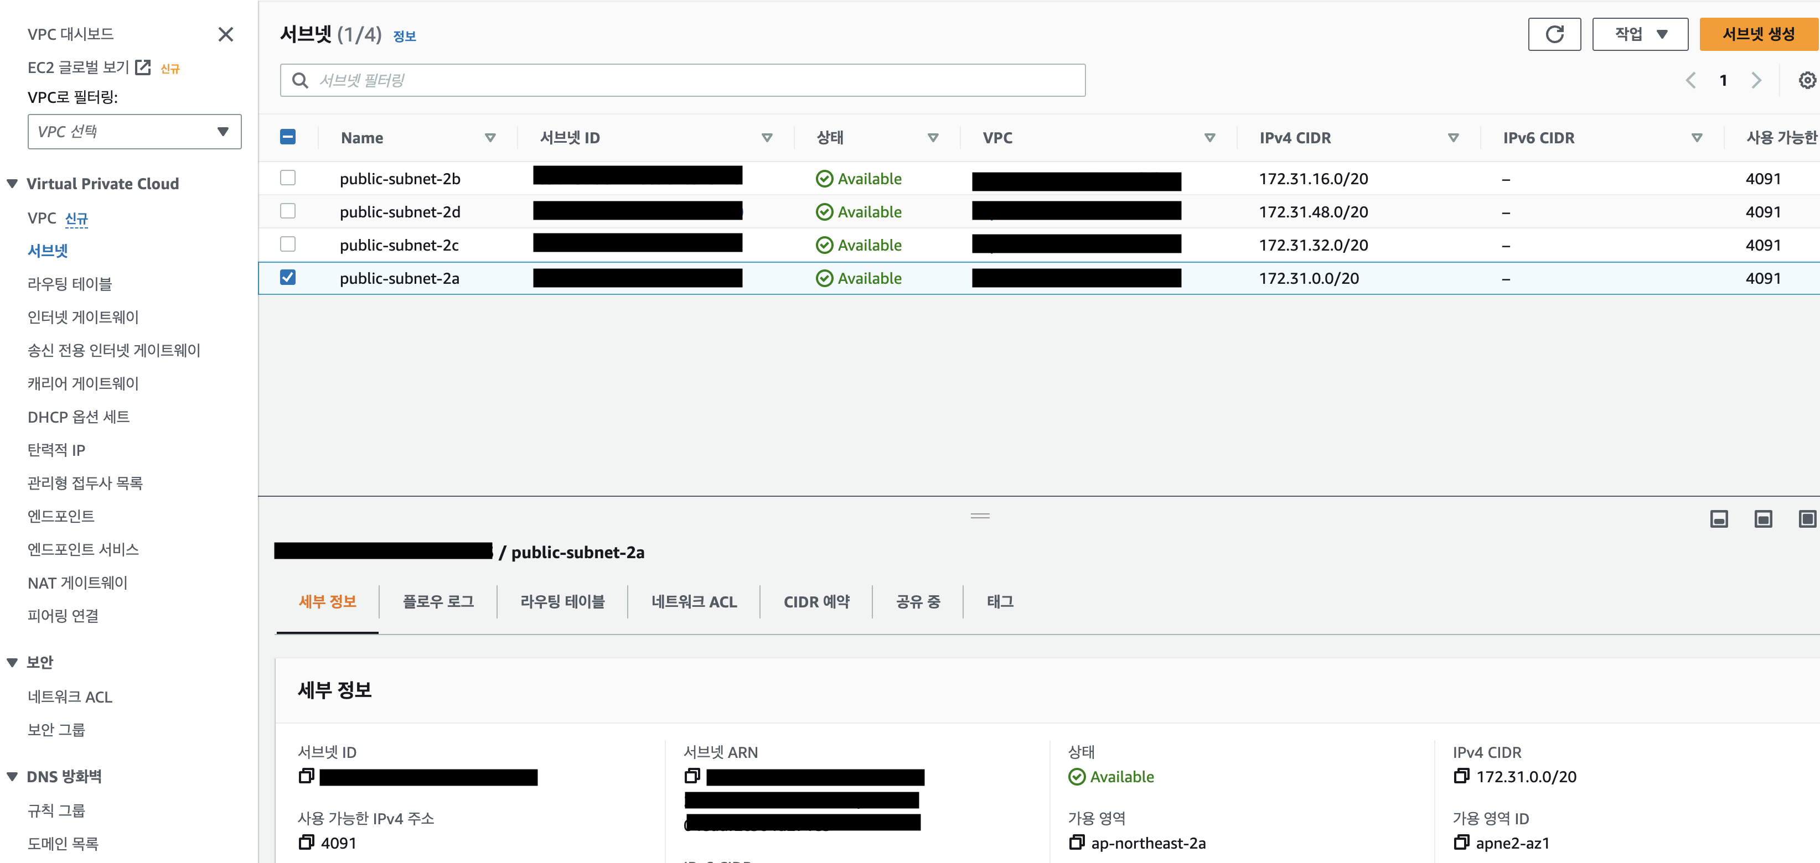This screenshot has height=863, width=1820.
Task: Minimize the details panel to bottom
Action: click(x=1718, y=520)
